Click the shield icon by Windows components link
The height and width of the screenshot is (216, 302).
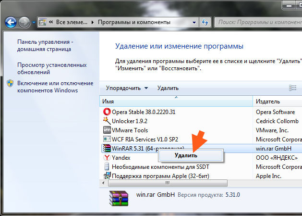10,83
